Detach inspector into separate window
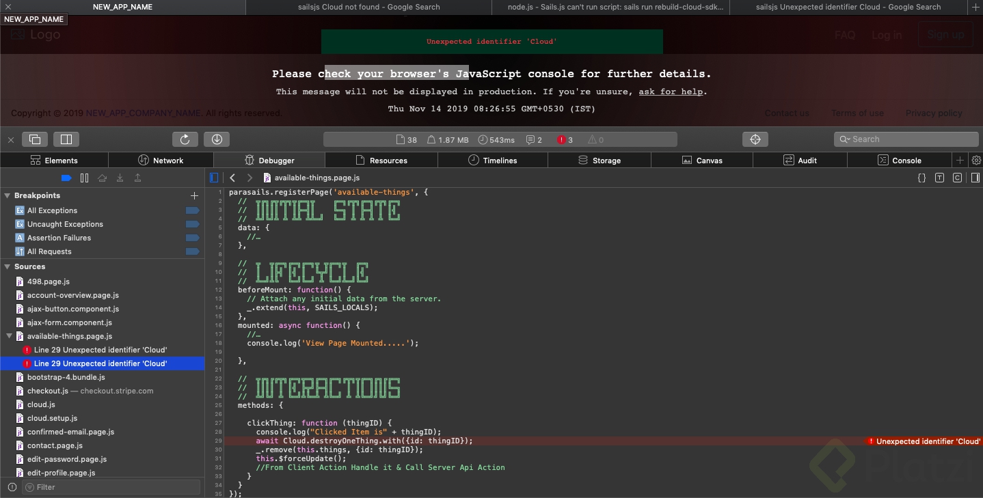The width and height of the screenshot is (983, 498). 35,139
